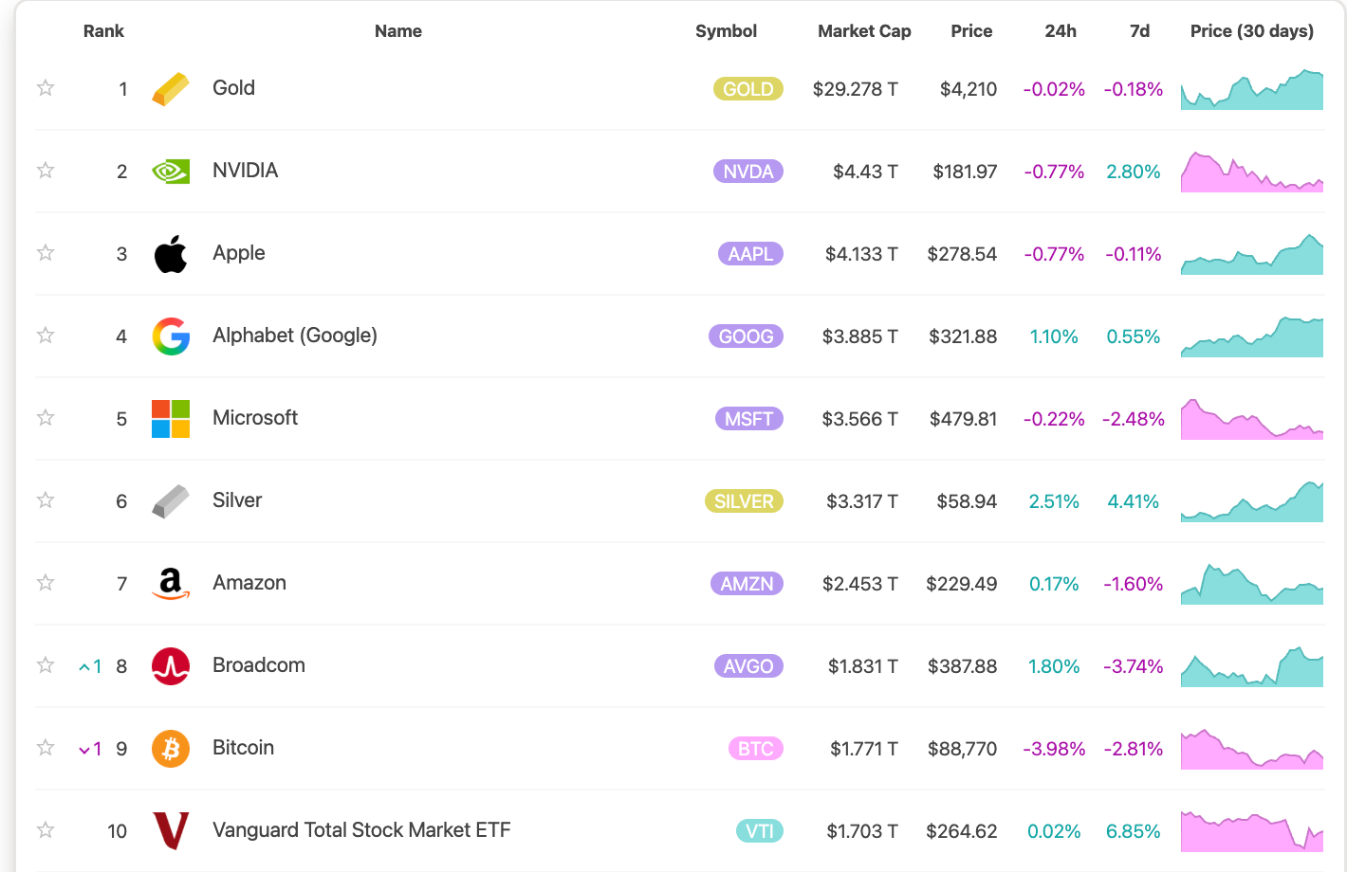This screenshot has height=872, width=1347.
Task: Sort by Market Cap column header
Action: [863, 31]
